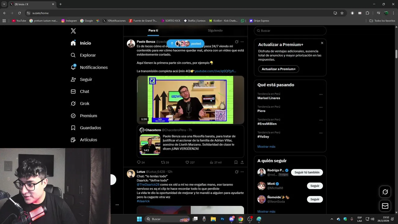The width and height of the screenshot is (398, 224).
Task: Show more trends under Qué está pasando
Action: [266, 147]
